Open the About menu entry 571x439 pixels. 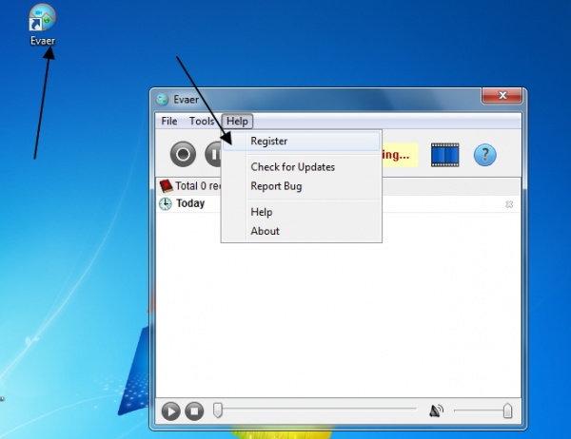(302, 231)
